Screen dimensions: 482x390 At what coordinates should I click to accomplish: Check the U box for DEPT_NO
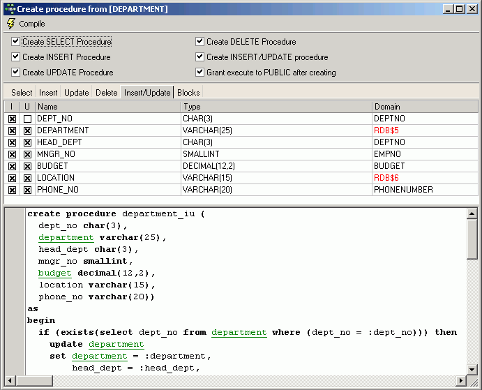coord(27,119)
